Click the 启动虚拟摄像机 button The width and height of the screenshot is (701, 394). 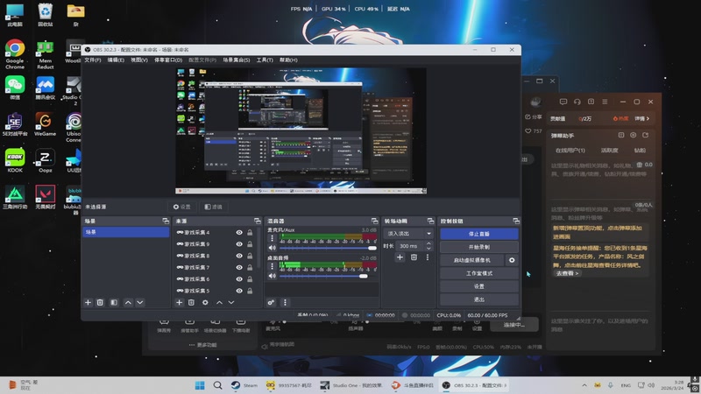tap(471, 260)
